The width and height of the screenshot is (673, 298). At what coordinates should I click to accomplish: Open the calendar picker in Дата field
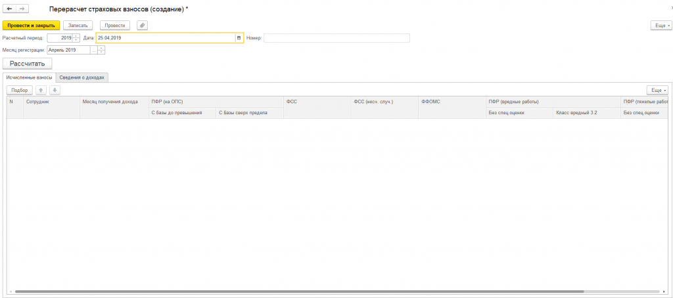point(239,38)
